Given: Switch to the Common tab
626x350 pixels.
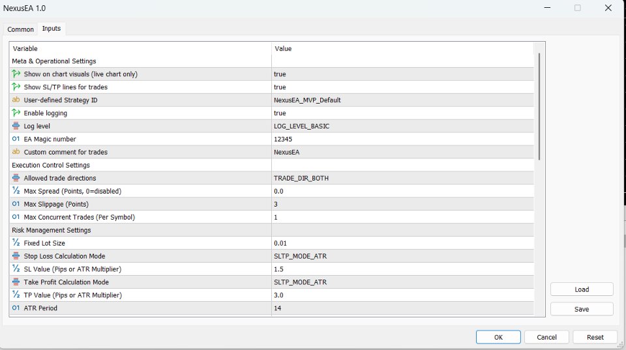Looking at the screenshot, I should point(20,29).
